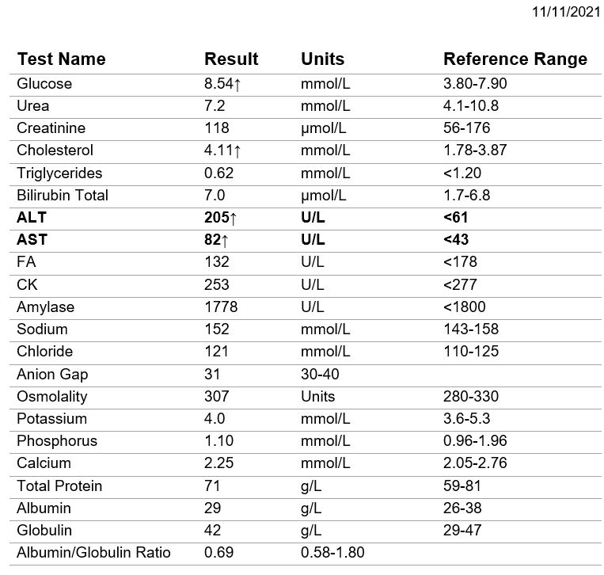This screenshot has height=575, width=604.
Task: Click the ALT result value 205
Action: pyautogui.click(x=218, y=218)
